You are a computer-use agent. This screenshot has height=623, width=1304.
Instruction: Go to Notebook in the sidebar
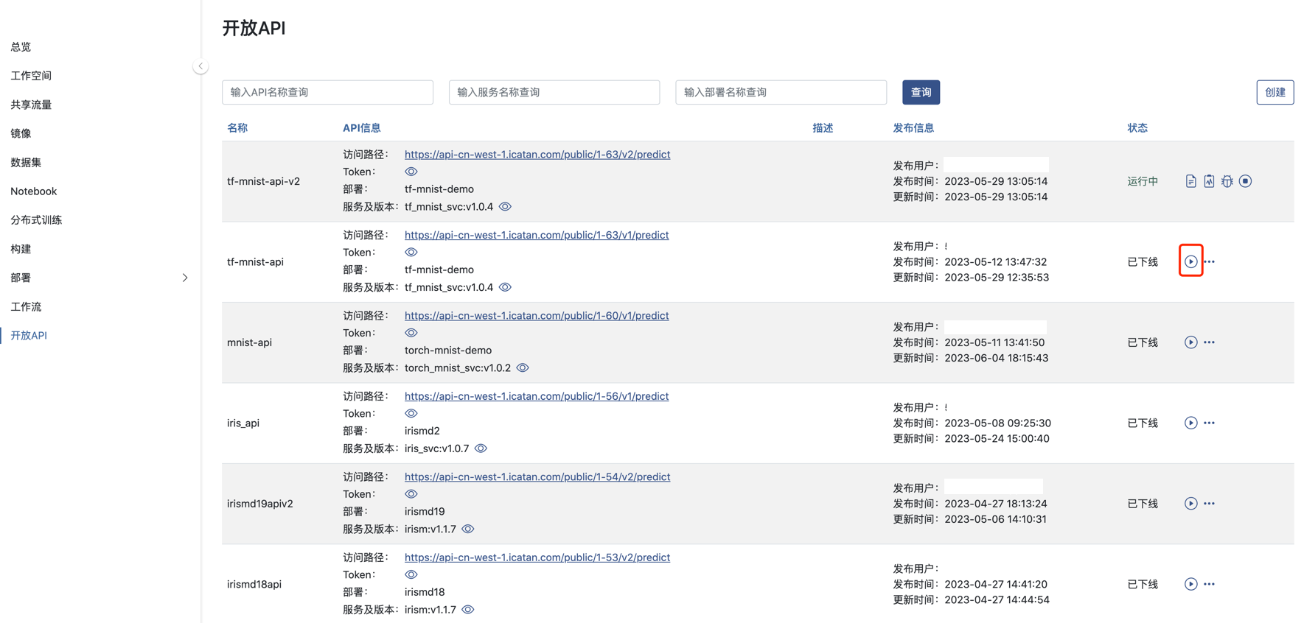pos(34,191)
